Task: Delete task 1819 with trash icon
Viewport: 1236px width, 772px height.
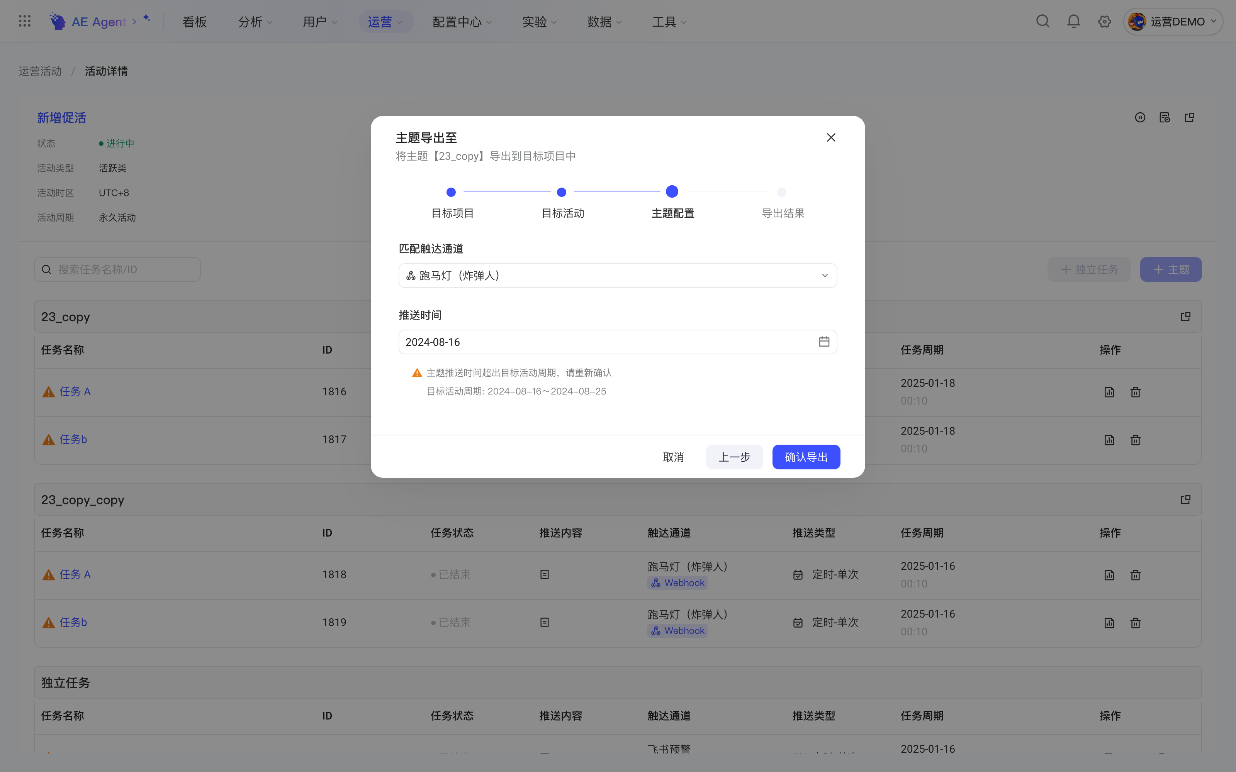Action: [x=1136, y=623]
